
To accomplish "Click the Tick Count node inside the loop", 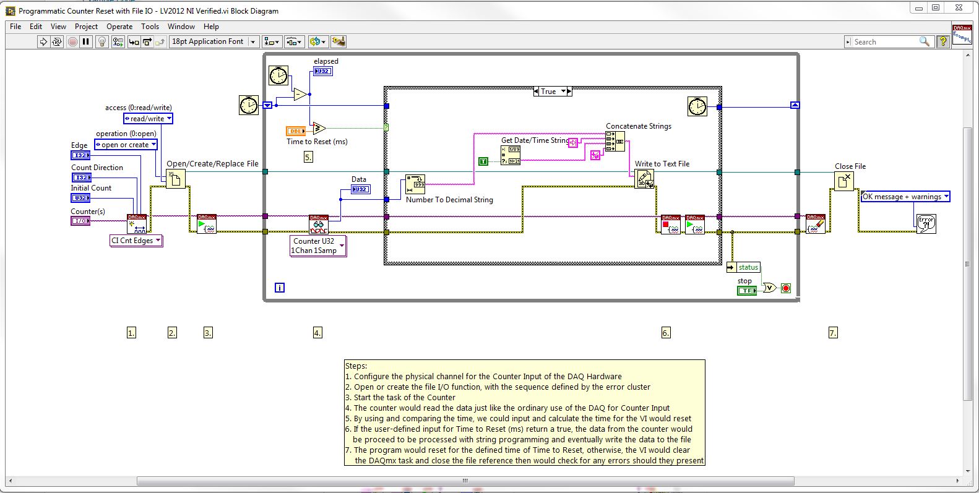I will 278,76.
